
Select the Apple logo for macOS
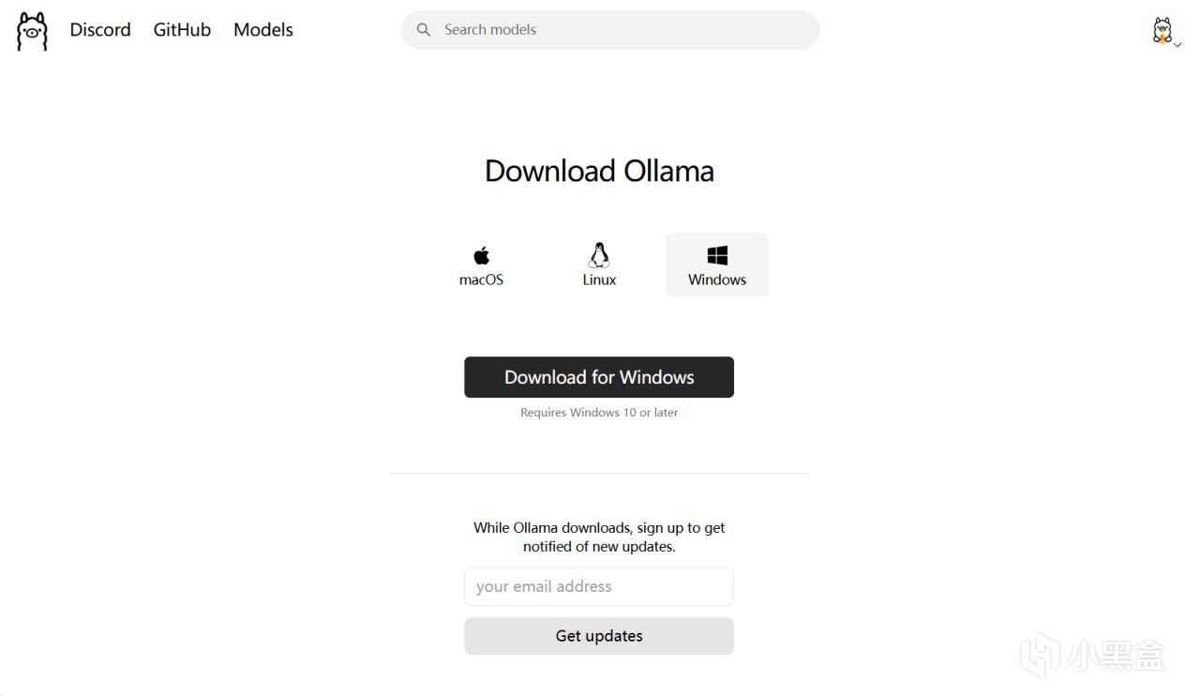tap(481, 255)
